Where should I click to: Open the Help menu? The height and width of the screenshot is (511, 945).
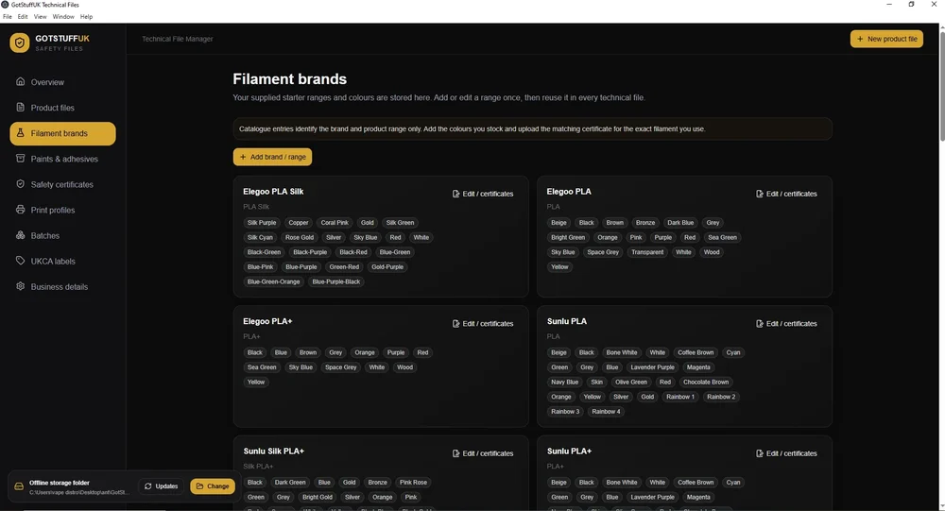coord(86,17)
